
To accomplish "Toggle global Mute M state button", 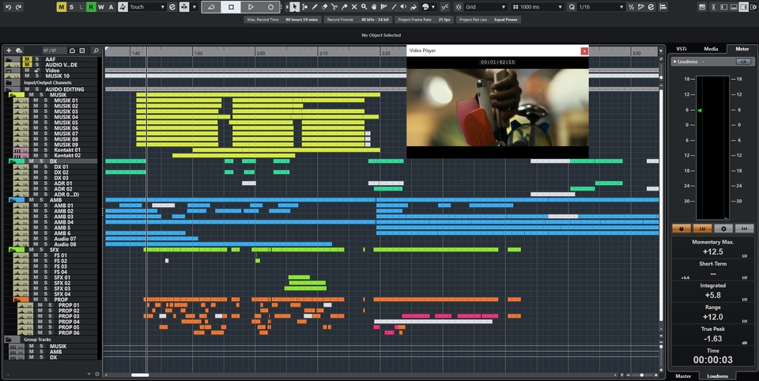I will [x=62, y=7].
